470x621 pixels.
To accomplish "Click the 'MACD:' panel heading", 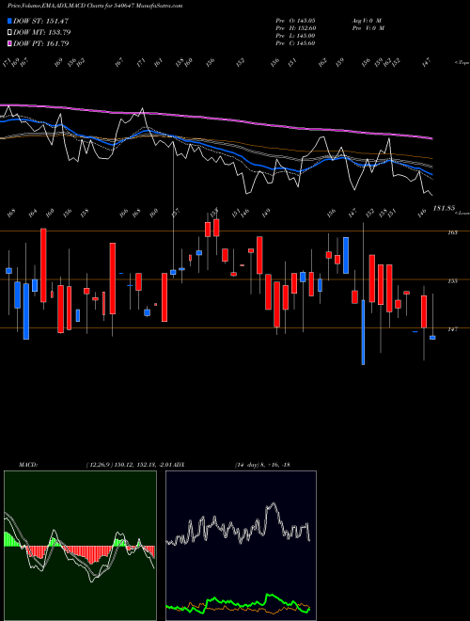I will tap(27, 465).
